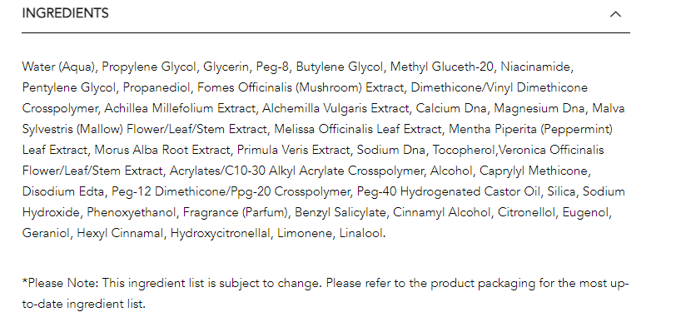676x322 pixels.
Task: Click Linalool at the list end
Action: [x=361, y=233]
